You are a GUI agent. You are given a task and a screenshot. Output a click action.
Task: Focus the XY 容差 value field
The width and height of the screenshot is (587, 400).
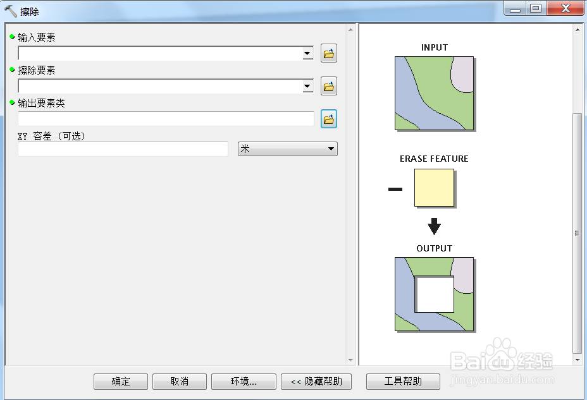click(123, 148)
